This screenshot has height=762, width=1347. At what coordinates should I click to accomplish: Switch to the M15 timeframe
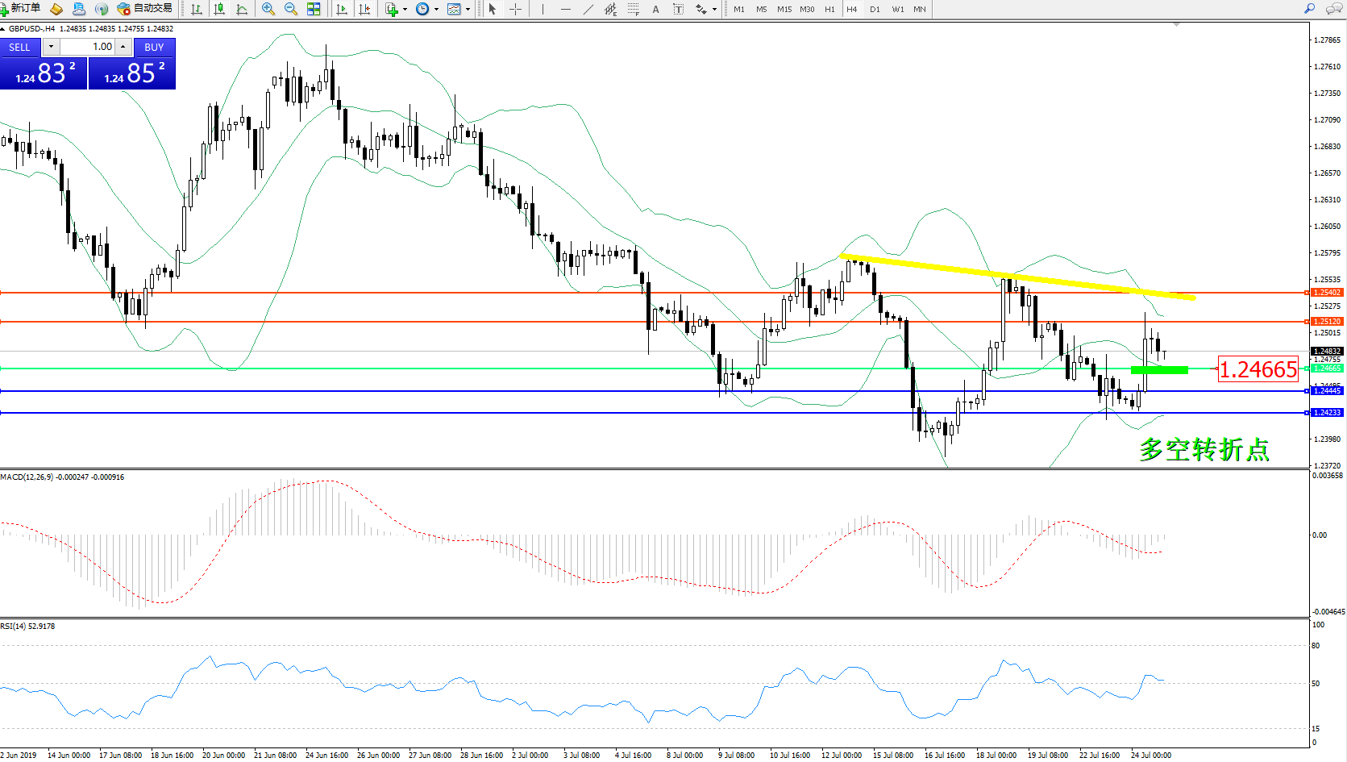784,9
